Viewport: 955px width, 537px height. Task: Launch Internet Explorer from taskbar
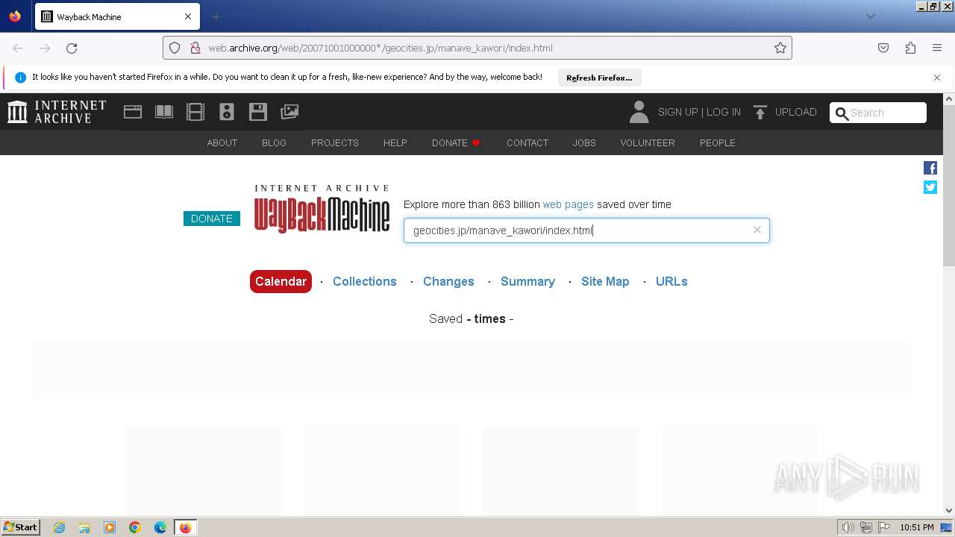(60, 527)
